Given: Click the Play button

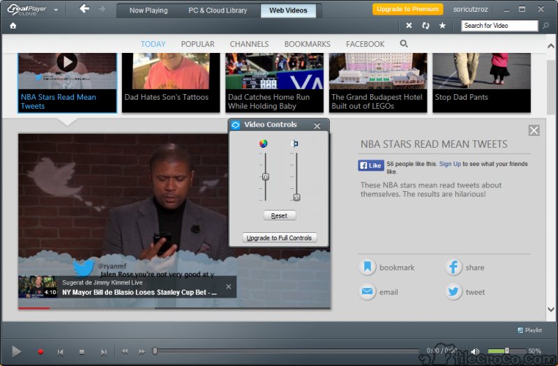Looking at the screenshot, I should click(16, 352).
